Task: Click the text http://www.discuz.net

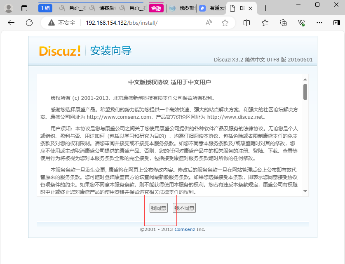Action: click(235, 117)
